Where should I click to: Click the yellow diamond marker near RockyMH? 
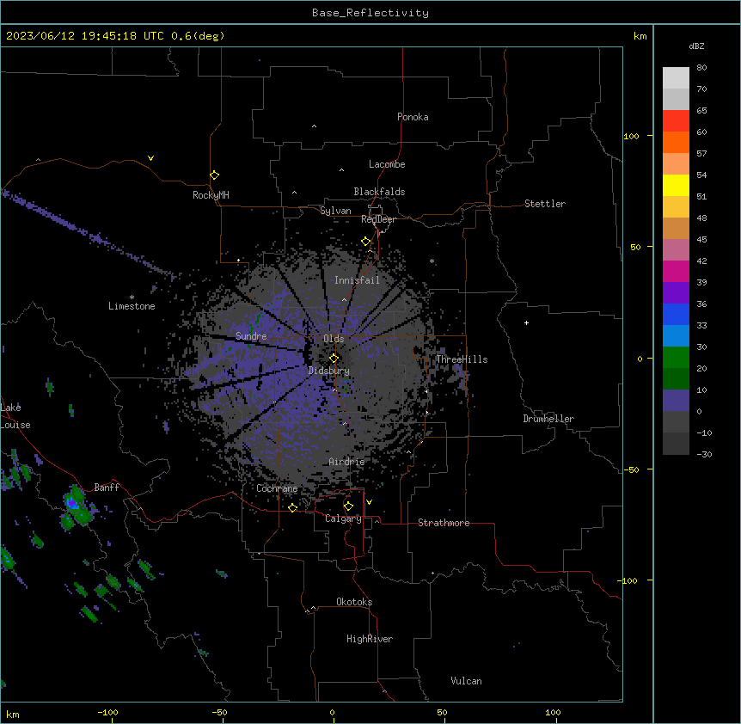pyautogui.click(x=214, y=175)
